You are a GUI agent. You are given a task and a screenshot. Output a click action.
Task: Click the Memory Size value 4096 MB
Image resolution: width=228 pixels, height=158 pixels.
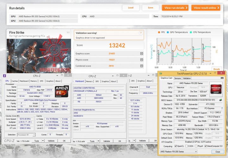click(x=182, y=125)
